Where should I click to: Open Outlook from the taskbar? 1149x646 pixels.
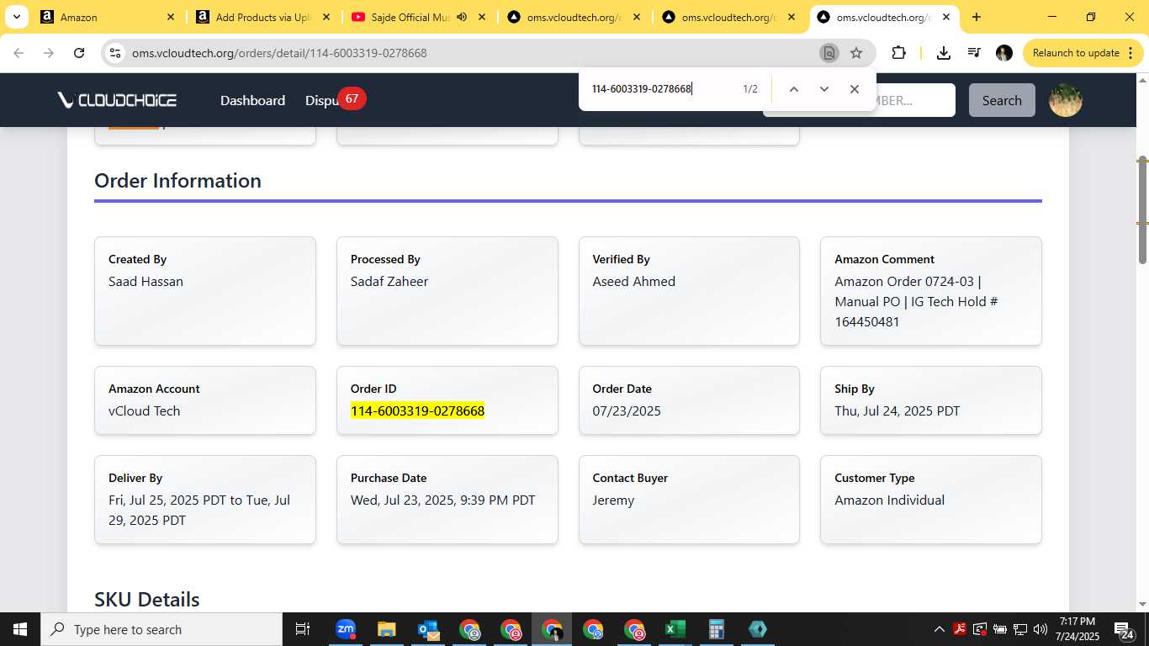[x=427, y=629]
